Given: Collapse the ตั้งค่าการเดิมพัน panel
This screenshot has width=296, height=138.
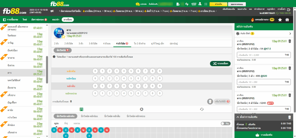Looking at the screenshot, I should pyautogui.click(x=238, y=117).
